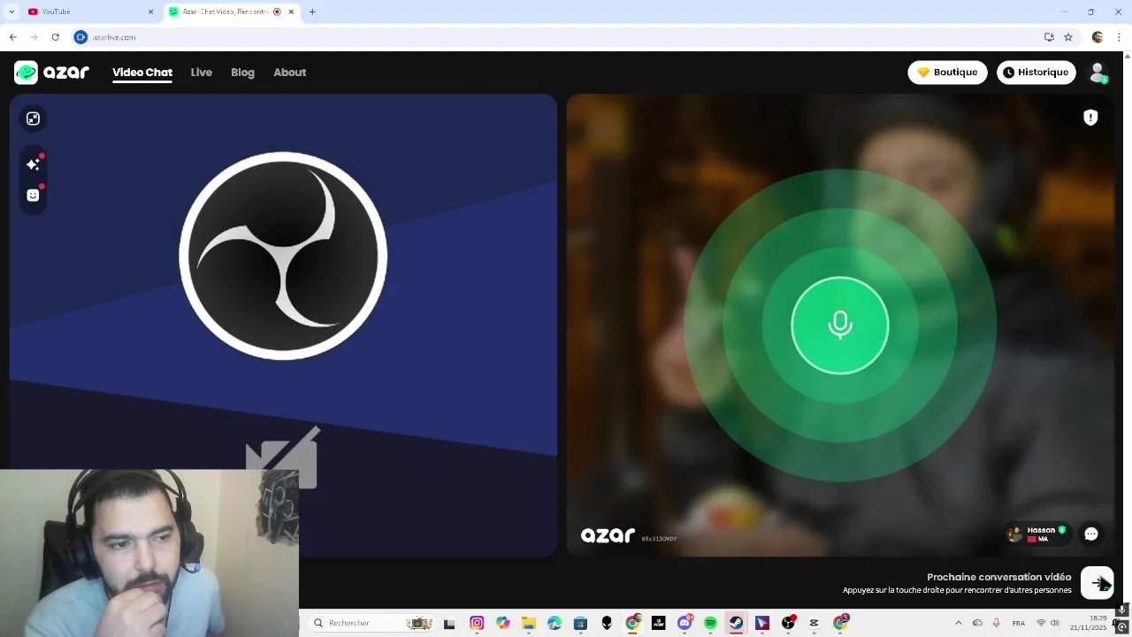Open Task View on the taskbar
Screen dimensions: 1132x637
coord(449,624)
